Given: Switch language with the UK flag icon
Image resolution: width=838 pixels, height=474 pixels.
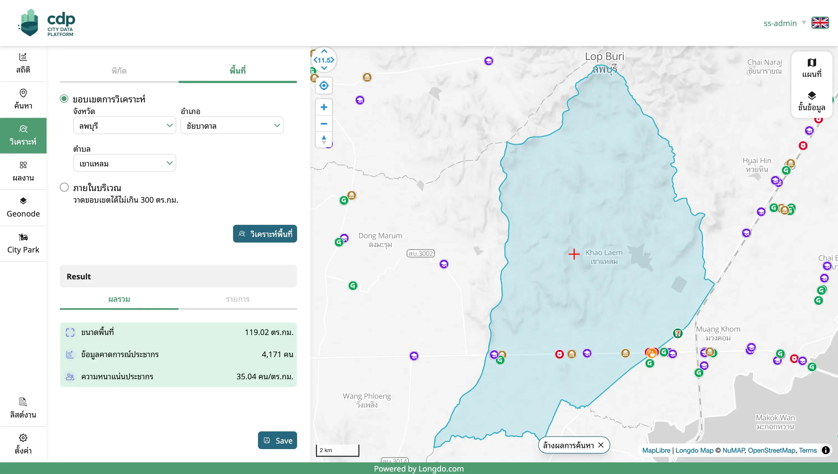Looking at the screenshot, I should (820, 23).
